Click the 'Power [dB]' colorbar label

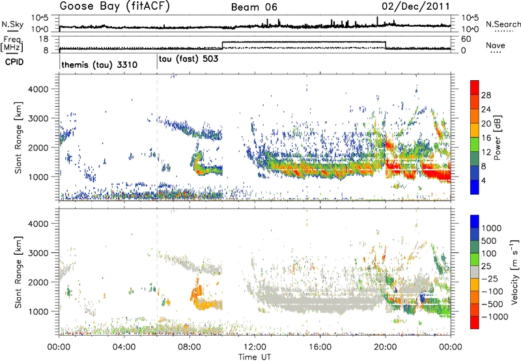(x=497, y=137)
